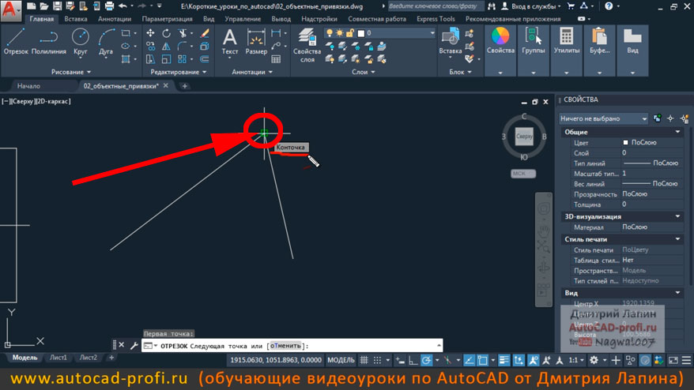Click the Fillet tool icon
Image resolution: width=694 pixels, height=390 pixels.
pyautogui.click(x=182, y=46)
